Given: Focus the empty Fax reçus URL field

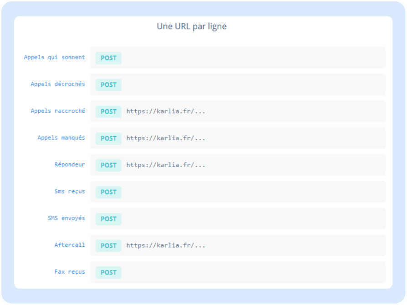Looking at the screenshot, I should (253, 273).
